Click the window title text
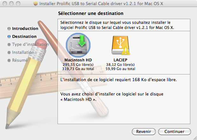 click(x=101, y=3)
